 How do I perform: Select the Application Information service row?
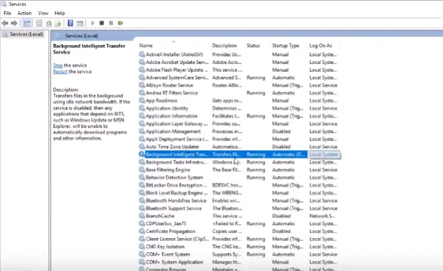(239, 116)
